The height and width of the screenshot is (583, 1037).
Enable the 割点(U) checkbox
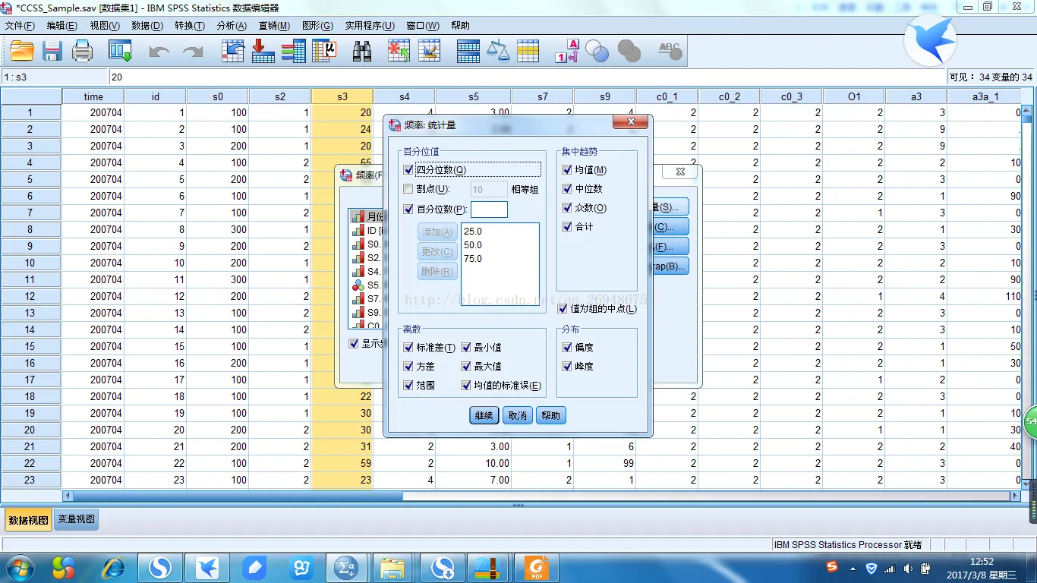[408, 189]
